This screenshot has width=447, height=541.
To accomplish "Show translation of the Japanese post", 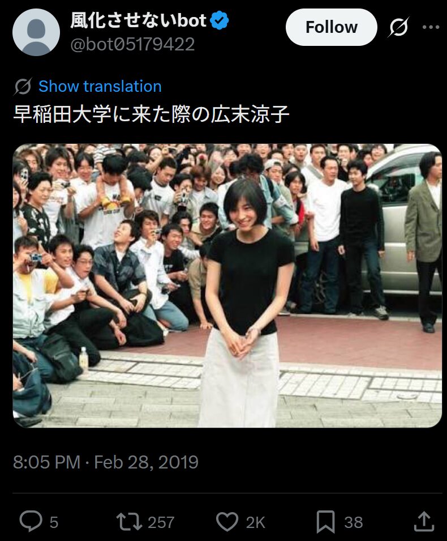I will [100, 86].
